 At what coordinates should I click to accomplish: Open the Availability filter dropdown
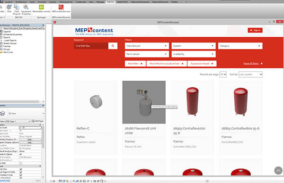click(x=194, y=54)
